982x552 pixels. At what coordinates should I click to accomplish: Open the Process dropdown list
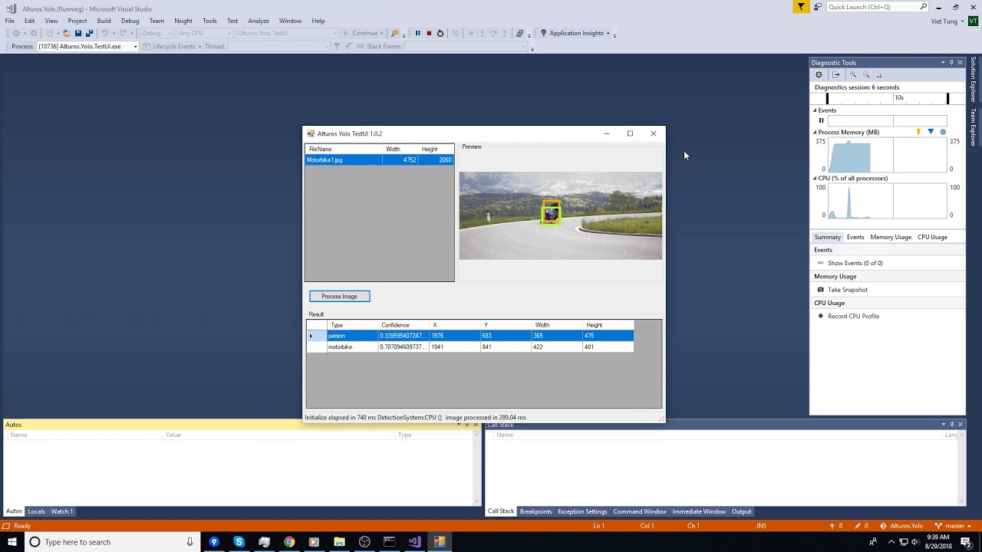[x=135, y=47]
